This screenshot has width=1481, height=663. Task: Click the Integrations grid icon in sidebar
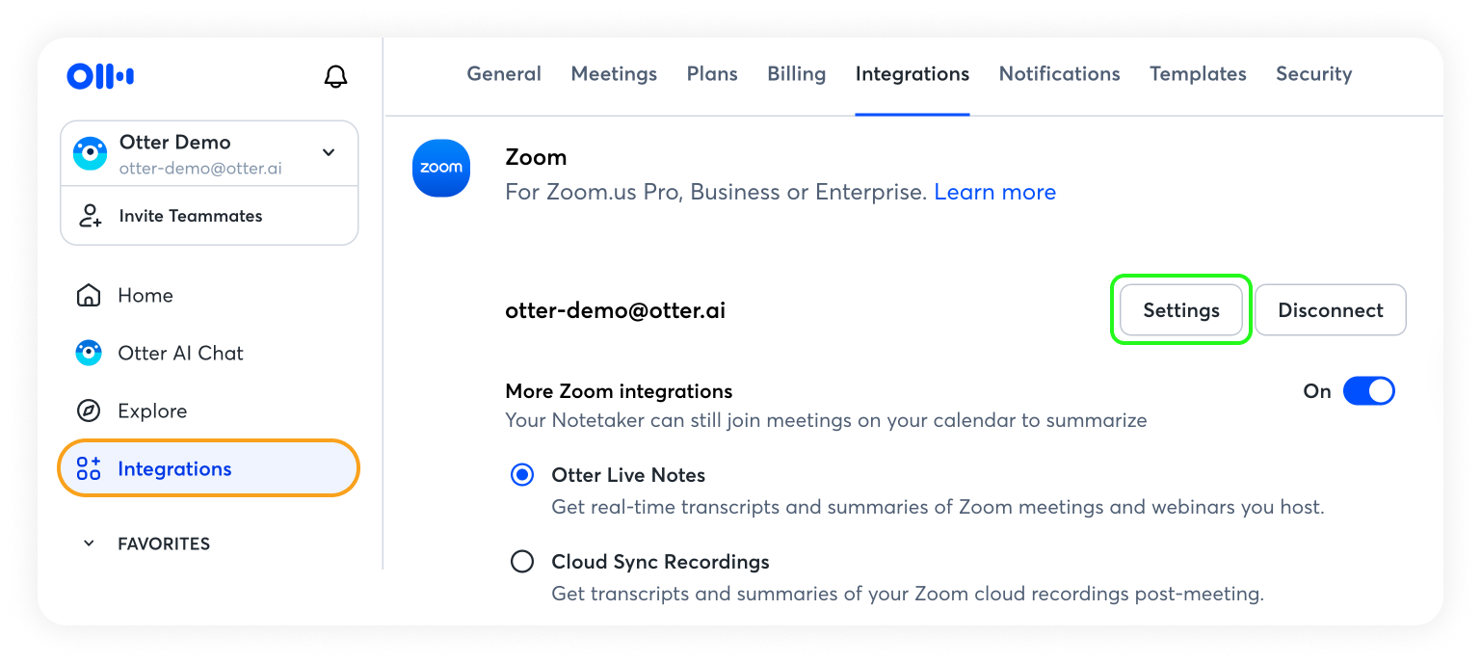(89, 469)
